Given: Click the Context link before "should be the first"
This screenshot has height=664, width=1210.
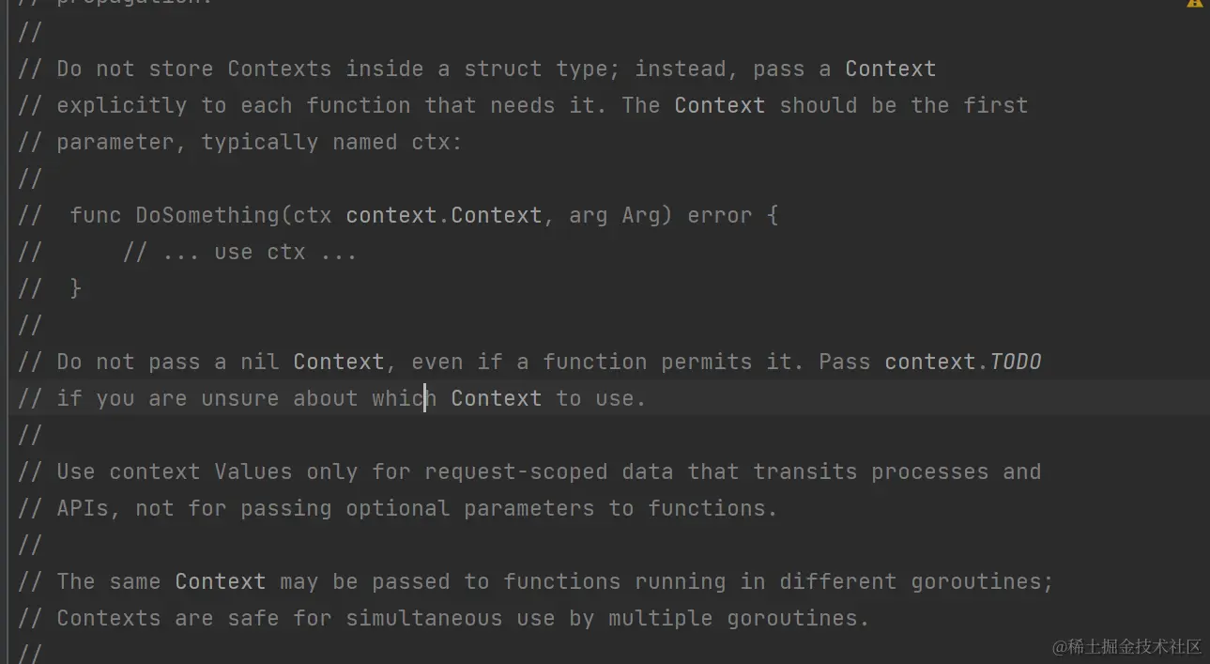Looking at the screenshot, I should [x=719, y=105].
